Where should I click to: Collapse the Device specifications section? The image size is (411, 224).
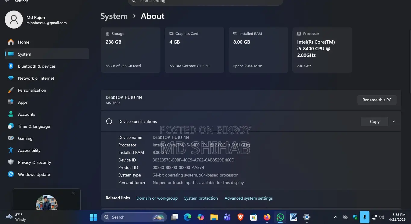[x=394, y=121]
